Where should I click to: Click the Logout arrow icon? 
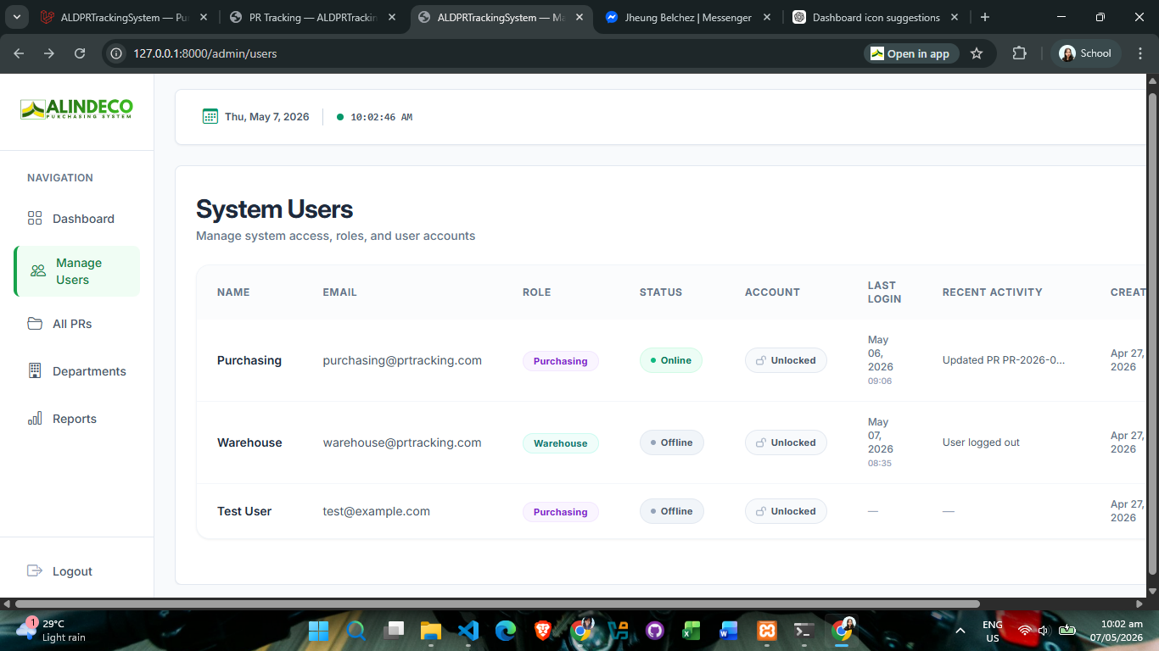pyautogui.click(x=35, y=570)
